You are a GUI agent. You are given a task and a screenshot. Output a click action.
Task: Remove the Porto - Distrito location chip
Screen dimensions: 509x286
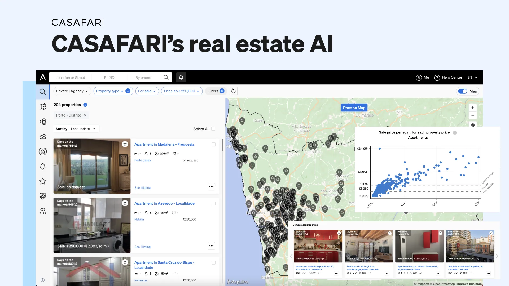(85, 115)
